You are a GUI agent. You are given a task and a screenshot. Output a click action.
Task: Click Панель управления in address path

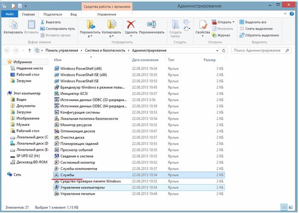tap(62, 50)
